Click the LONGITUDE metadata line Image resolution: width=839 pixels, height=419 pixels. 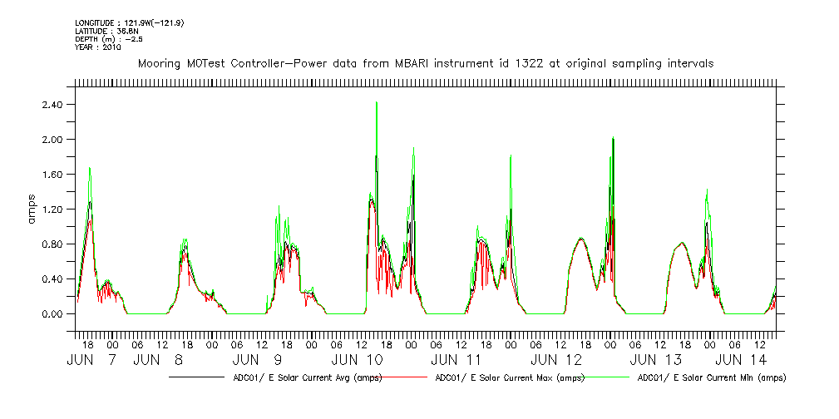129,23
